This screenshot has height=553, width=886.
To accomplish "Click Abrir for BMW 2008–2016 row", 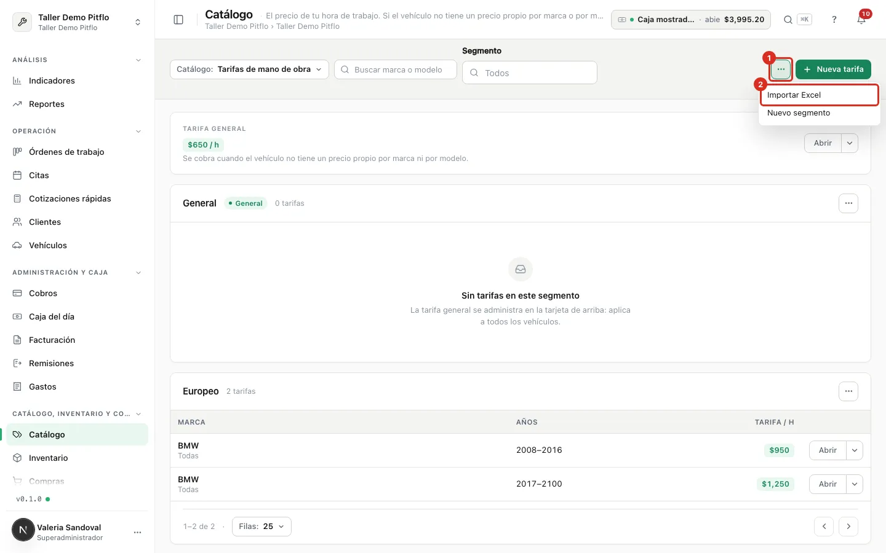I will pos(828,450).
